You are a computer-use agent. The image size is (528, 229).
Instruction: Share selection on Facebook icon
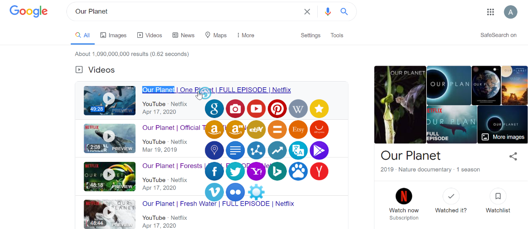[x=214, y=171]
